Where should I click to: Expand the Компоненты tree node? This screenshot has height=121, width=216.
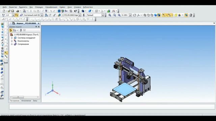(12, 41)
